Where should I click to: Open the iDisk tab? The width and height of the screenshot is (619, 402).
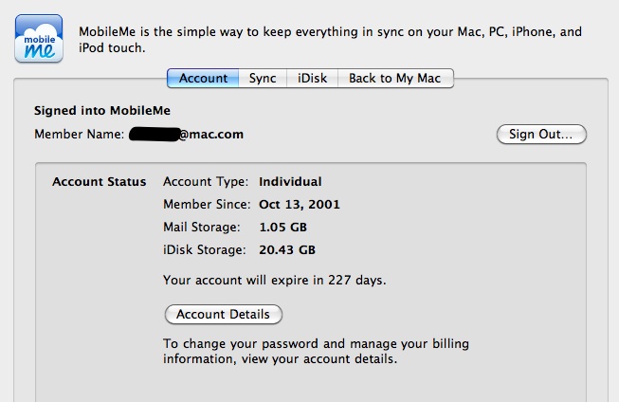pyautogui.click(x=312, y=78)
